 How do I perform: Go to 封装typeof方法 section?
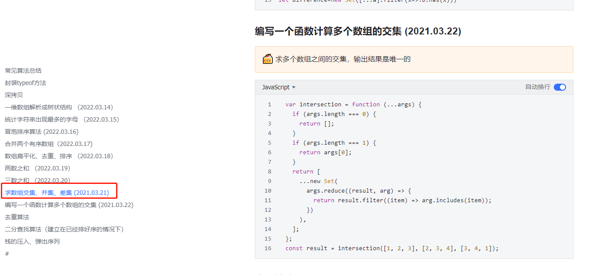[x=25, y=83]
